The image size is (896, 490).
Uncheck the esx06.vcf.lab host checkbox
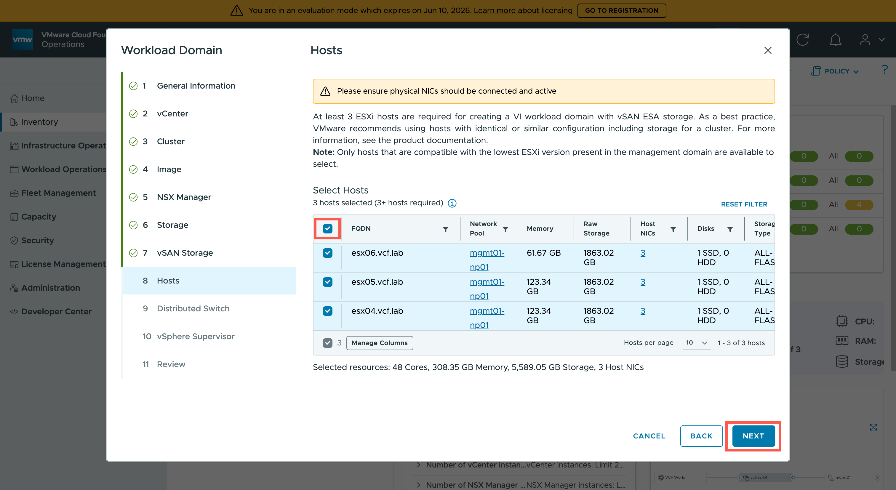[x=327, y=253]
